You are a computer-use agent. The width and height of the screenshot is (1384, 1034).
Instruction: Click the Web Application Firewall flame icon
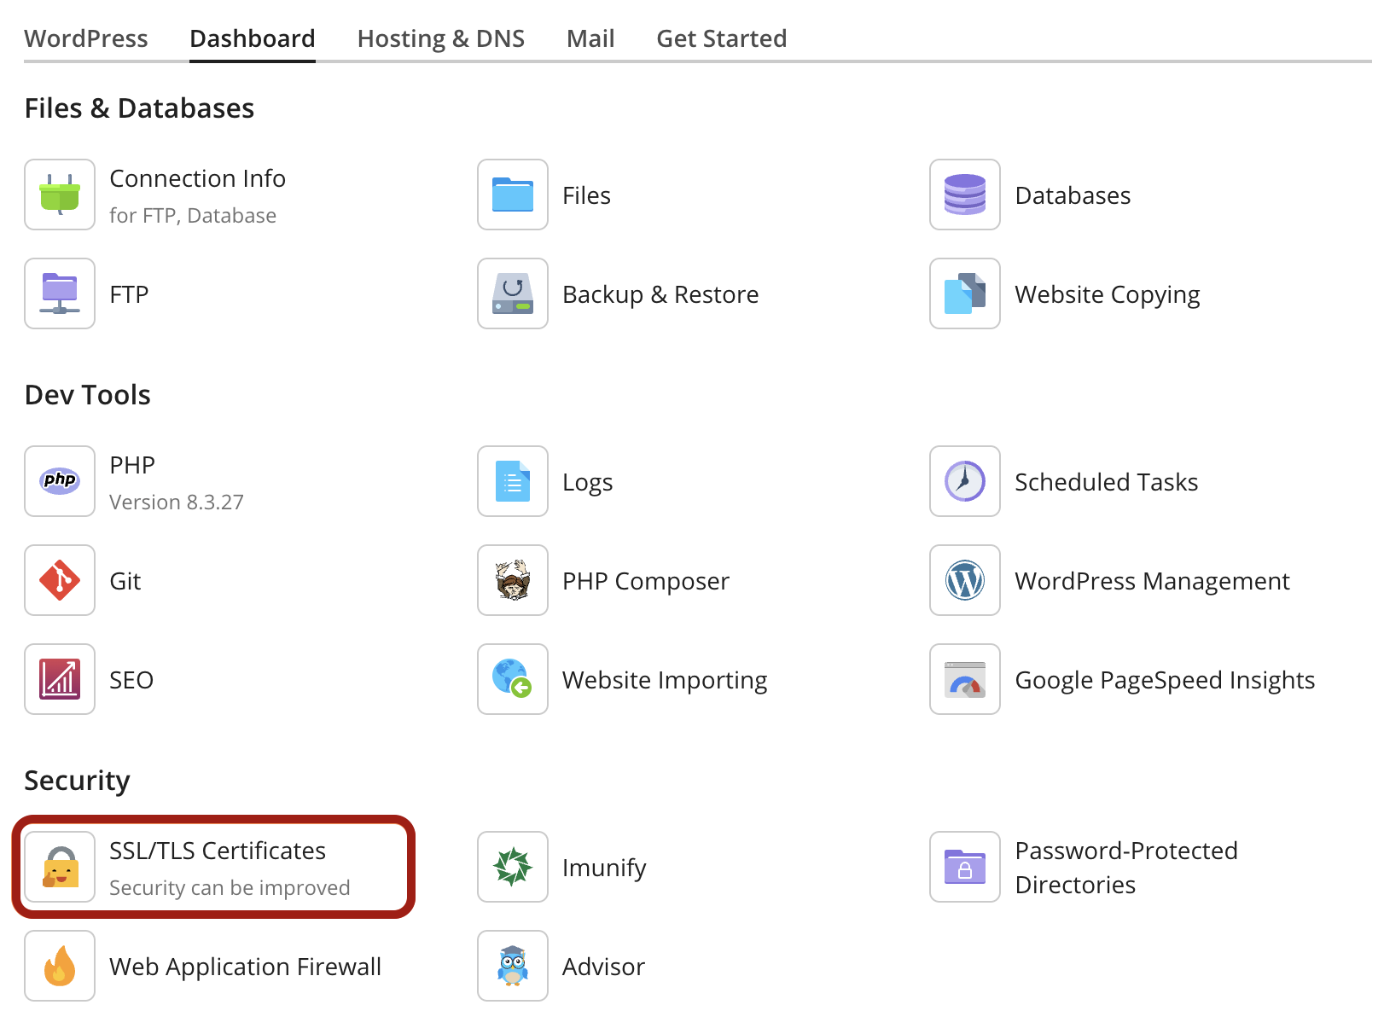pos(60,966)
